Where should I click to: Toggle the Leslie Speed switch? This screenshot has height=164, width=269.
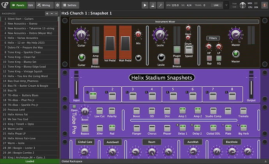pos(189,50)
